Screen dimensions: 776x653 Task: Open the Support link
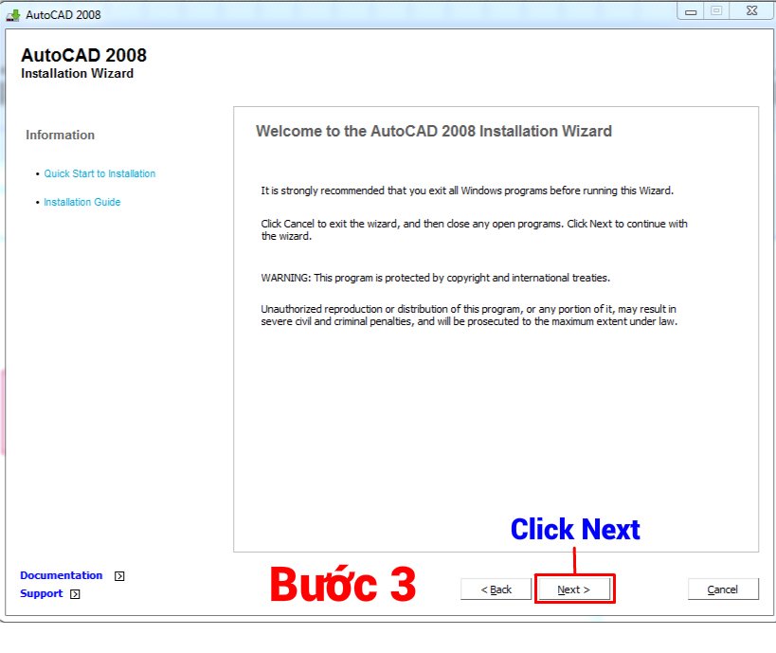[x=42, y=593]
